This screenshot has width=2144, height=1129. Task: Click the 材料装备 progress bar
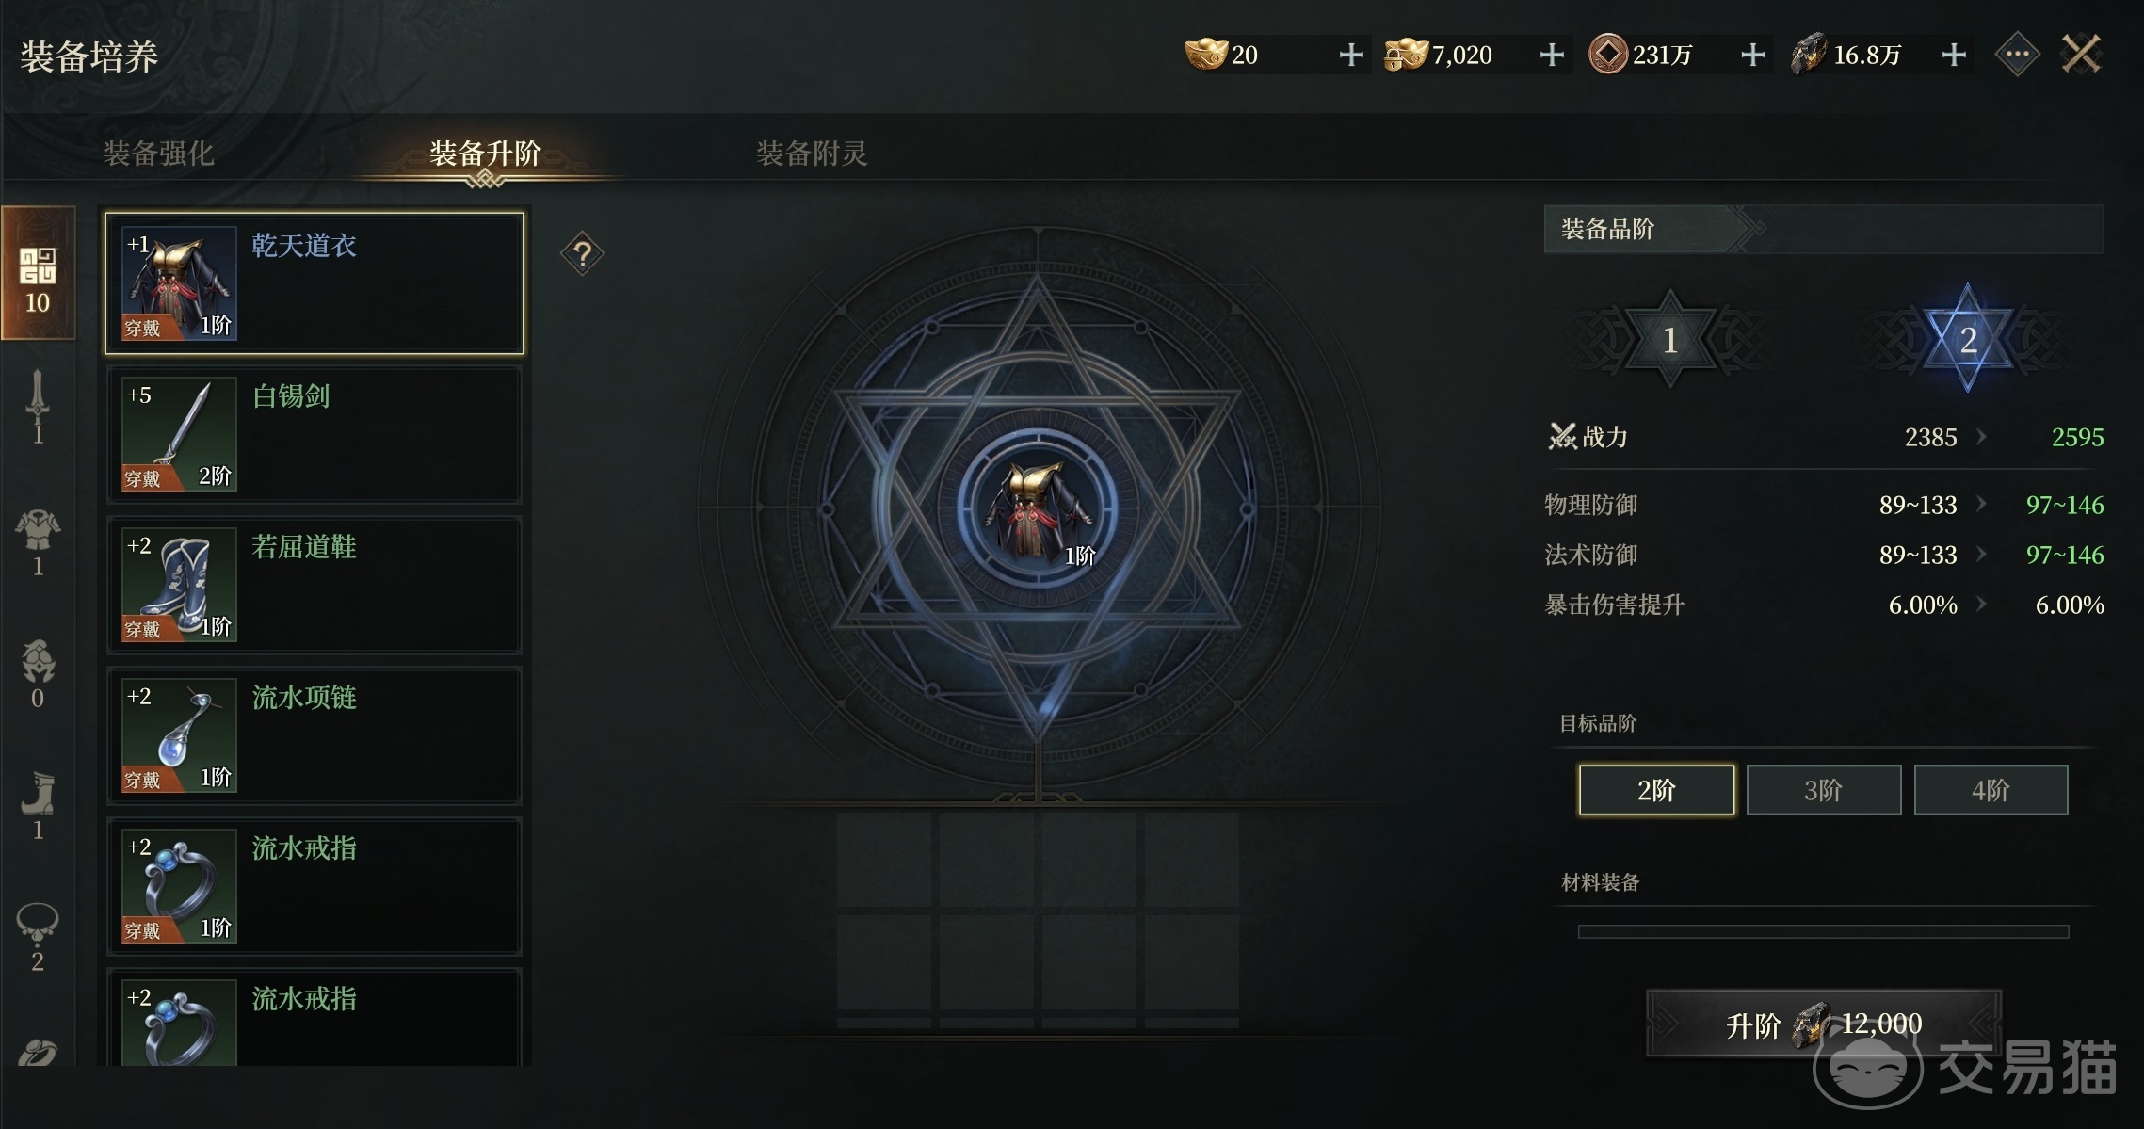click(x=1824, y=931)
